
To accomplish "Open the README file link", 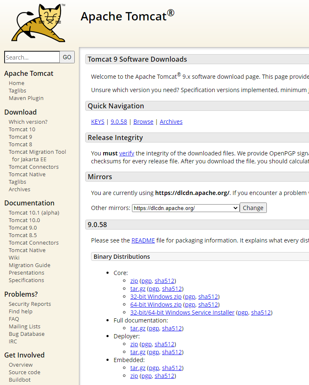I will (x=143, y=240).
